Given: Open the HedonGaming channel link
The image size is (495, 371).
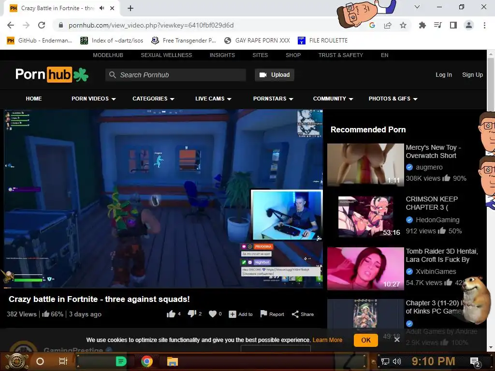Looking at the screenshot, I should pyautogui.click(x=437, y=220).
